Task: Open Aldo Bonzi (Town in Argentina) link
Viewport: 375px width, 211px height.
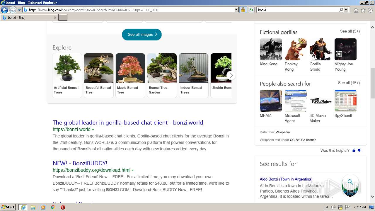Action: 286,179
